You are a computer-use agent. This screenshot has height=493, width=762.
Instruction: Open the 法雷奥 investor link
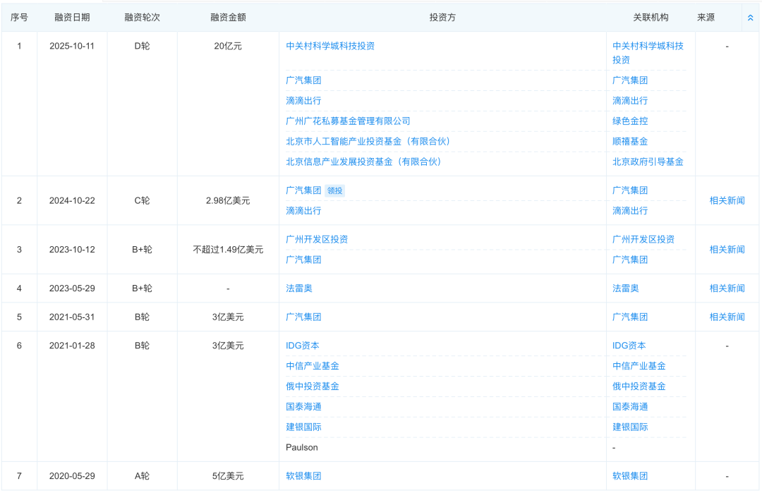(x=300, y=288)
